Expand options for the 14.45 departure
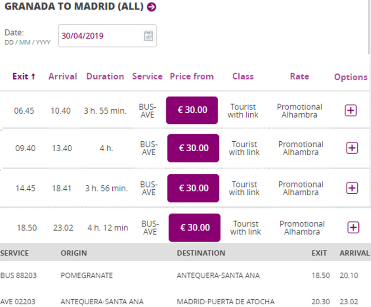The width and height of the screenshot is (371, 307). pyautogui.click(x=352, y=188)
